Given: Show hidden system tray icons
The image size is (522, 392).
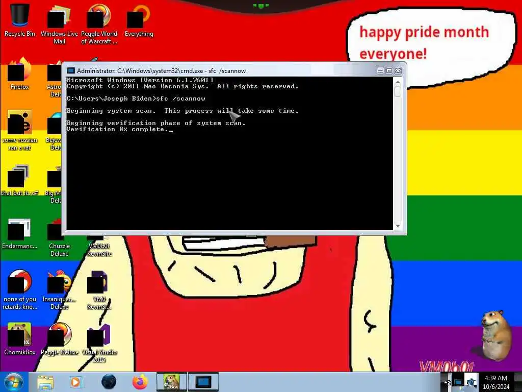Looking at the screenshot, I should [x=446, y=382].
